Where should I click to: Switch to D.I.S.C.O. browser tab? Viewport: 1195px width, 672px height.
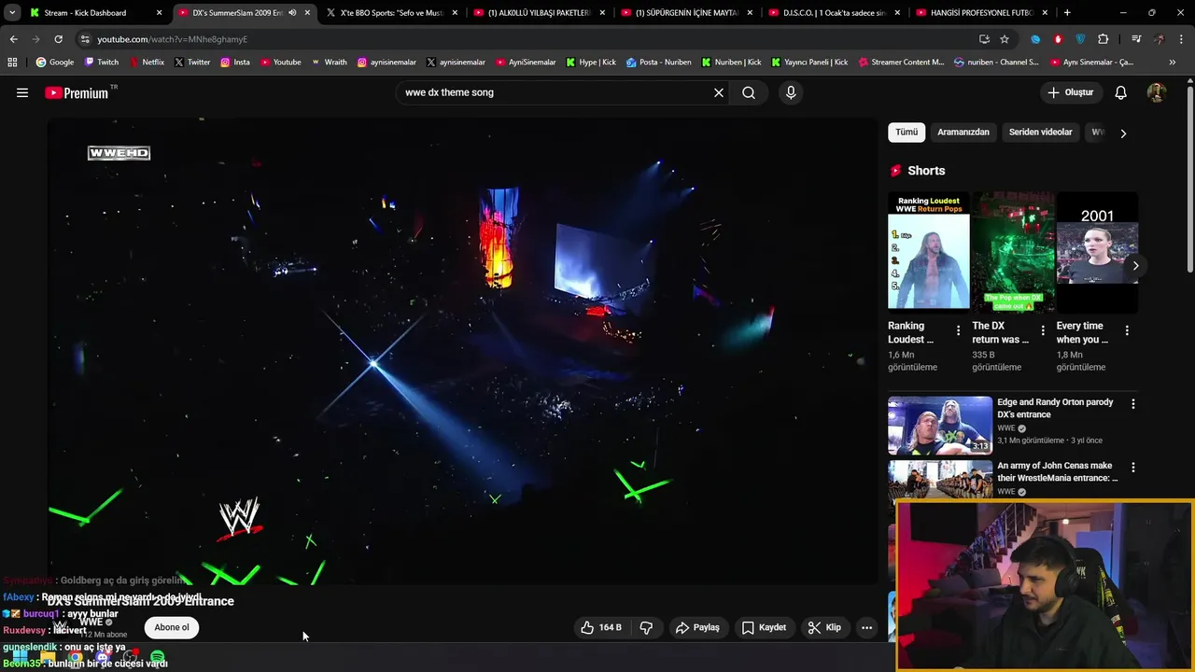click(x=835, y=13)
